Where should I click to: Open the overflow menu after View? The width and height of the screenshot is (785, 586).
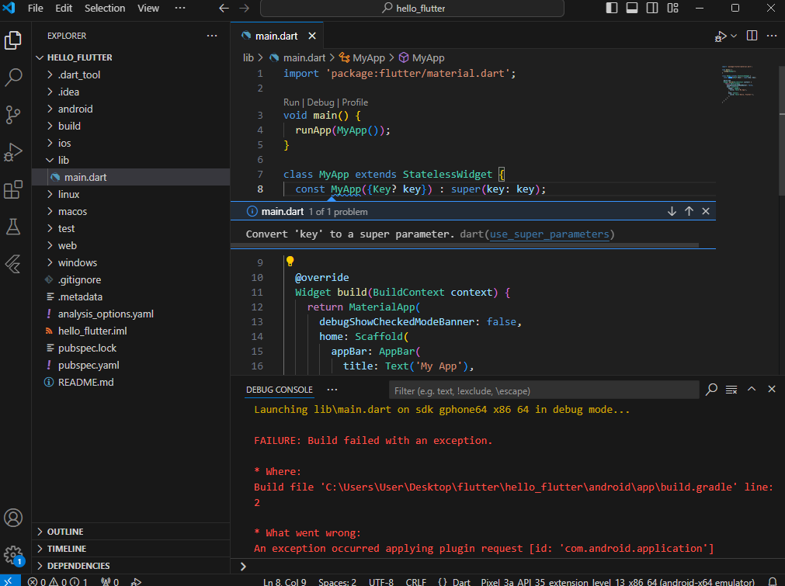tap(179, 8)
